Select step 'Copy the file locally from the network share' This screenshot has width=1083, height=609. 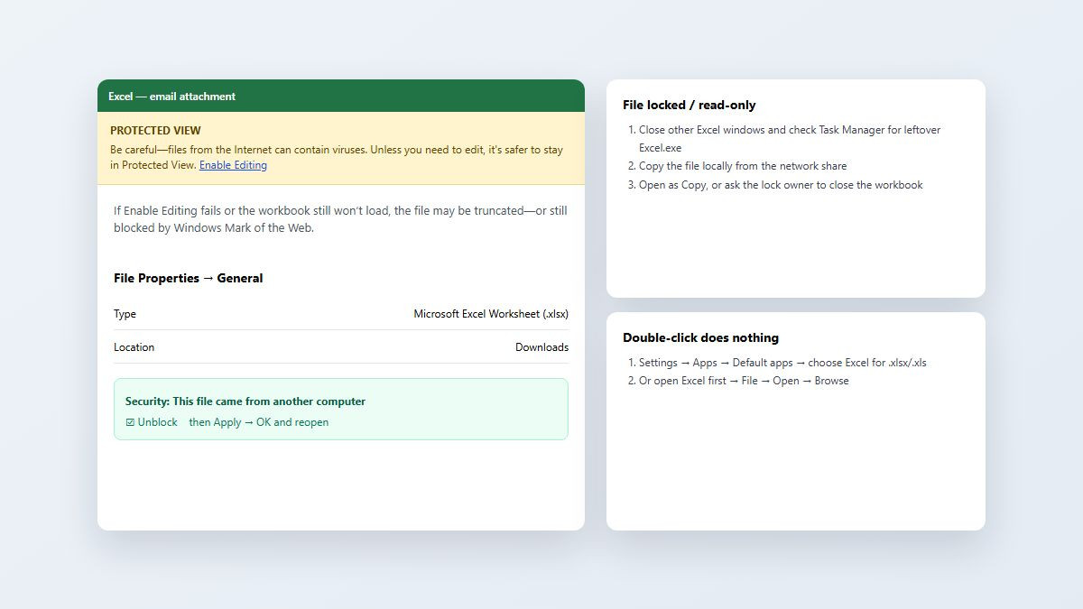click(x=743, y=166)
